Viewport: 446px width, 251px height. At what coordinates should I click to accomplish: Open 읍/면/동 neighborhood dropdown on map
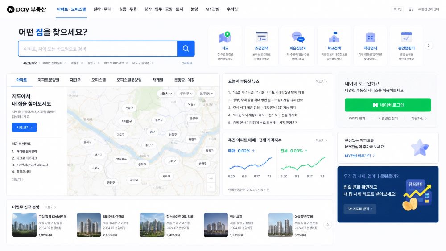click(x=206, y=93)
